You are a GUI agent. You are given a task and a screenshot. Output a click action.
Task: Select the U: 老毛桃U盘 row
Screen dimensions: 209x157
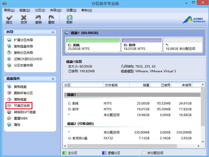tap(132, 138)
